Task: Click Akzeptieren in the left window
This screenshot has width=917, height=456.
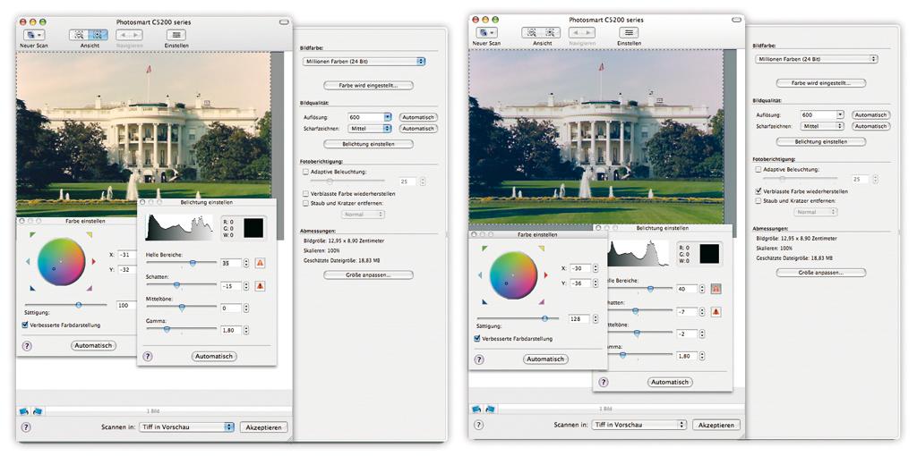Action: coord(264,427)
